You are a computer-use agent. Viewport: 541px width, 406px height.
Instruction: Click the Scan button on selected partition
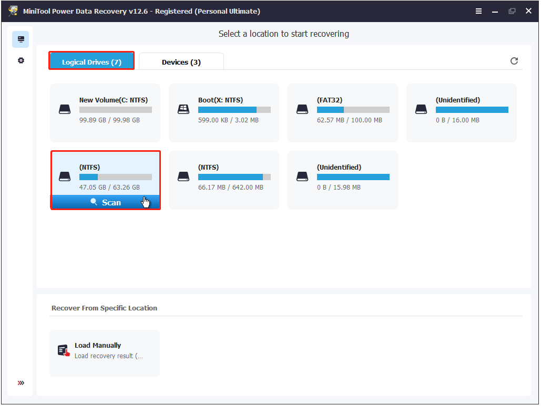(105, 202)
